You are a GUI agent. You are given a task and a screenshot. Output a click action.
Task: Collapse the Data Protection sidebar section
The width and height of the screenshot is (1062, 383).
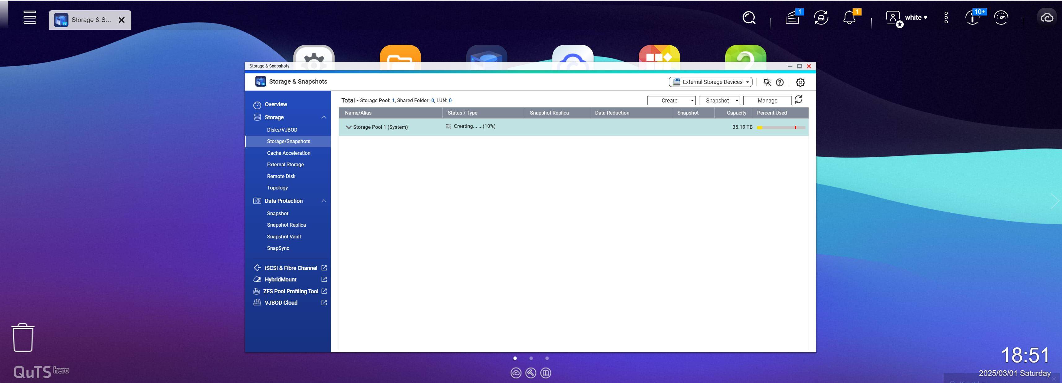click(324, 201)
